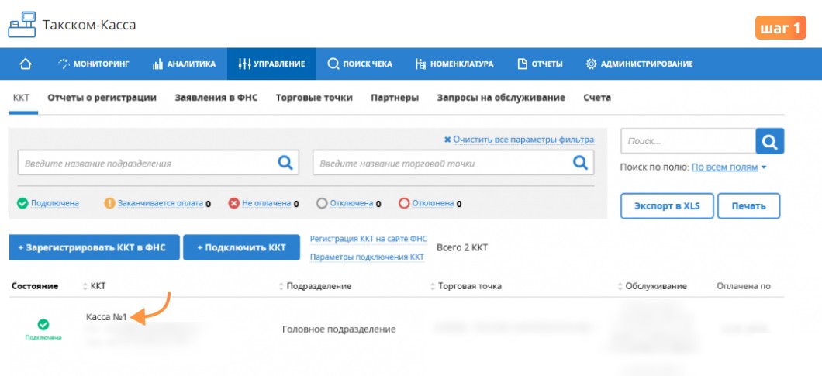The width and height of the screenshot is (822, 376).
Task: Click the green Подключена filter check icon
Action: (22, 203)
